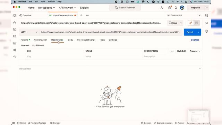
Task: Open the Console
Action: [x=55, y=123]
